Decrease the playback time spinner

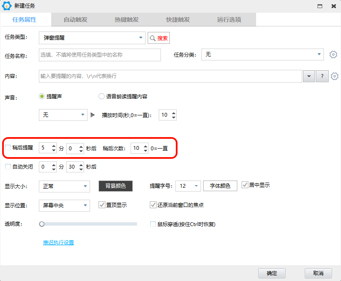[x=173, y=117]
